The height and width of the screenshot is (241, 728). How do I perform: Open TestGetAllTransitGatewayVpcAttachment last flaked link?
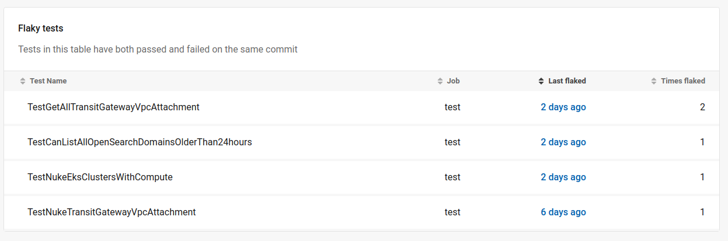pyautogui.click(x=563, y=107)
